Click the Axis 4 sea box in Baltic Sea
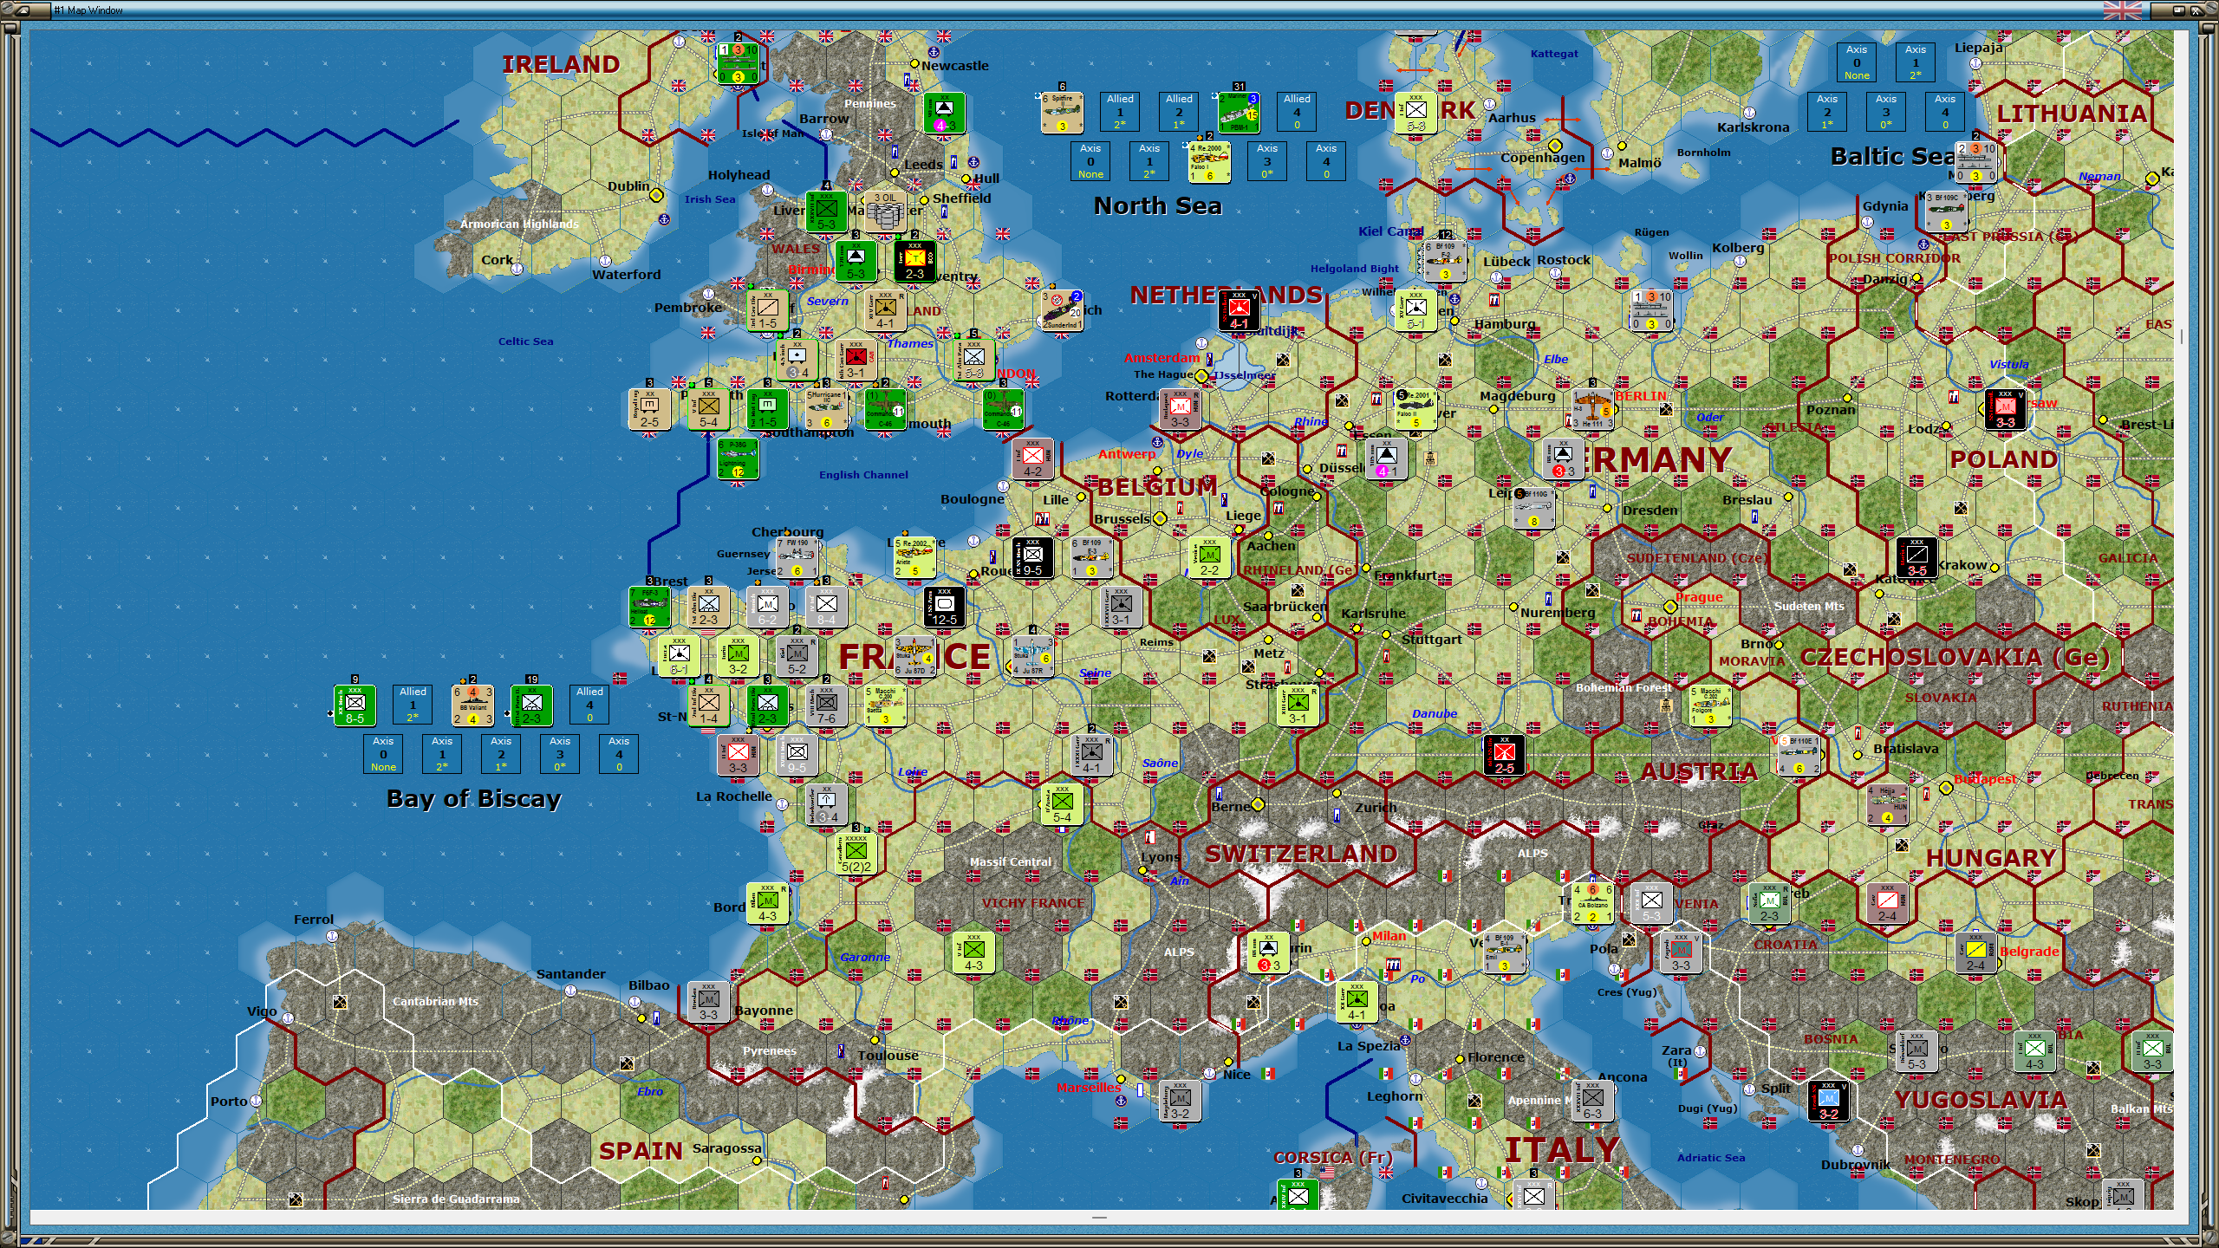This screenshot has width=2219, height=1248. coord(1945,113)
